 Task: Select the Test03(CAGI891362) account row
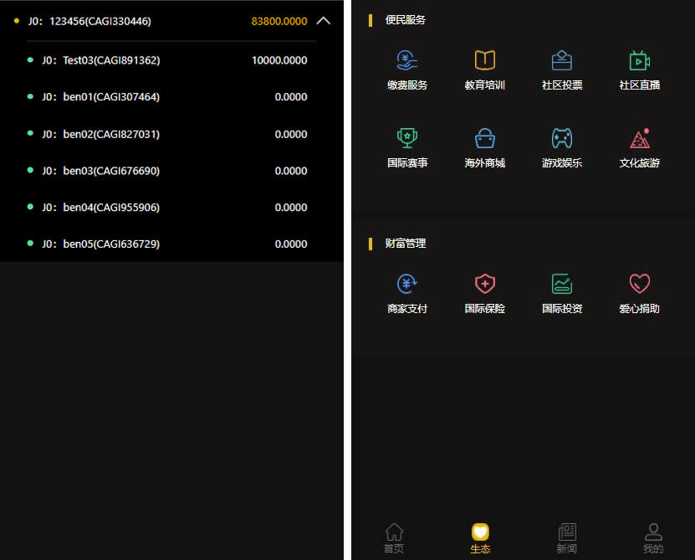[x=111, y=60]
